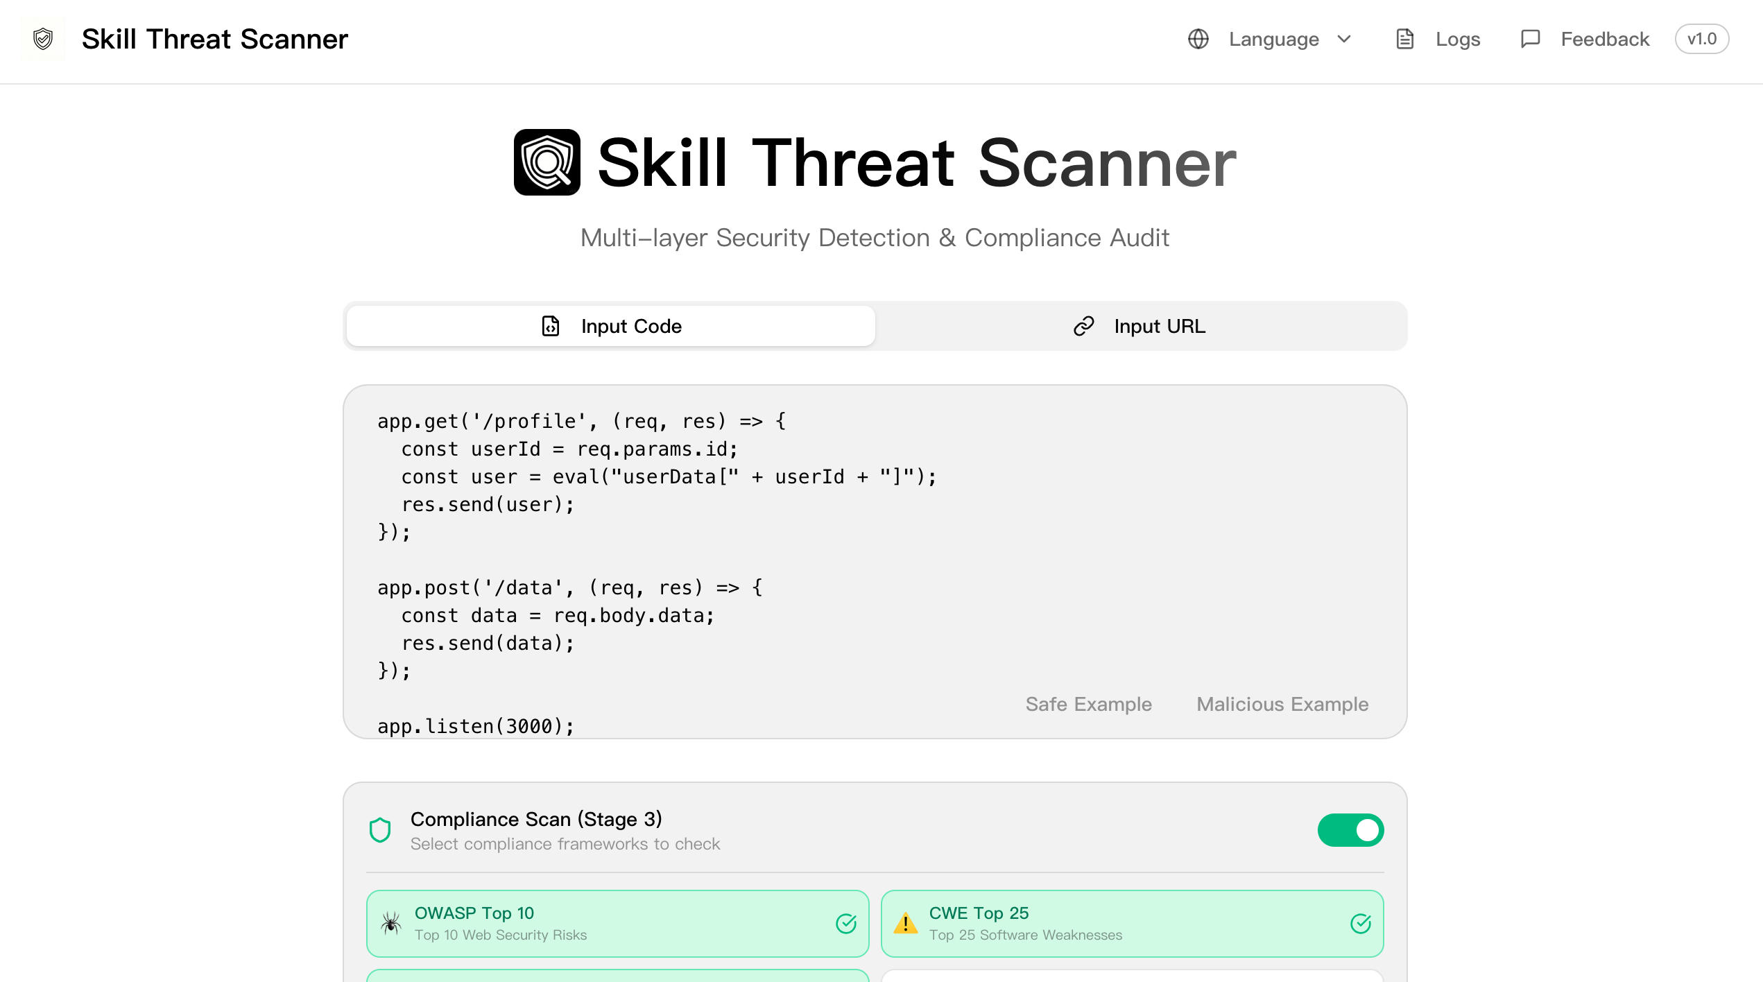Click the v1.0 version badge
Image resolution: width=1763 pixels, height=982 pixels.
coord(1702,39)
